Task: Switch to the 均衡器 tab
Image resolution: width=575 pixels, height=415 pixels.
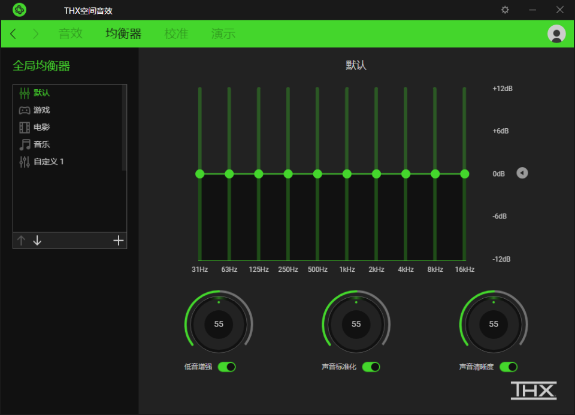Action: (123, 34)
